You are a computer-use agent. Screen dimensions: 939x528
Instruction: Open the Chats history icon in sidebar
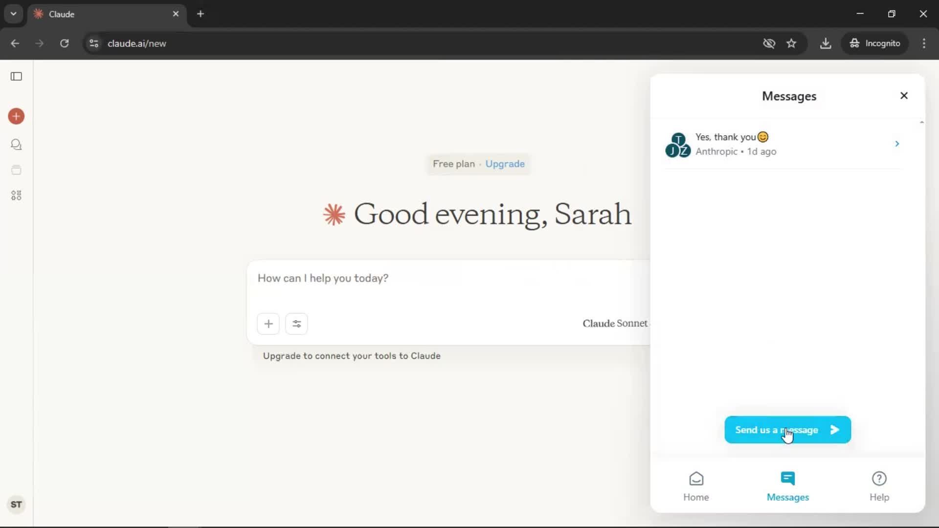click(x=16, y=145)
